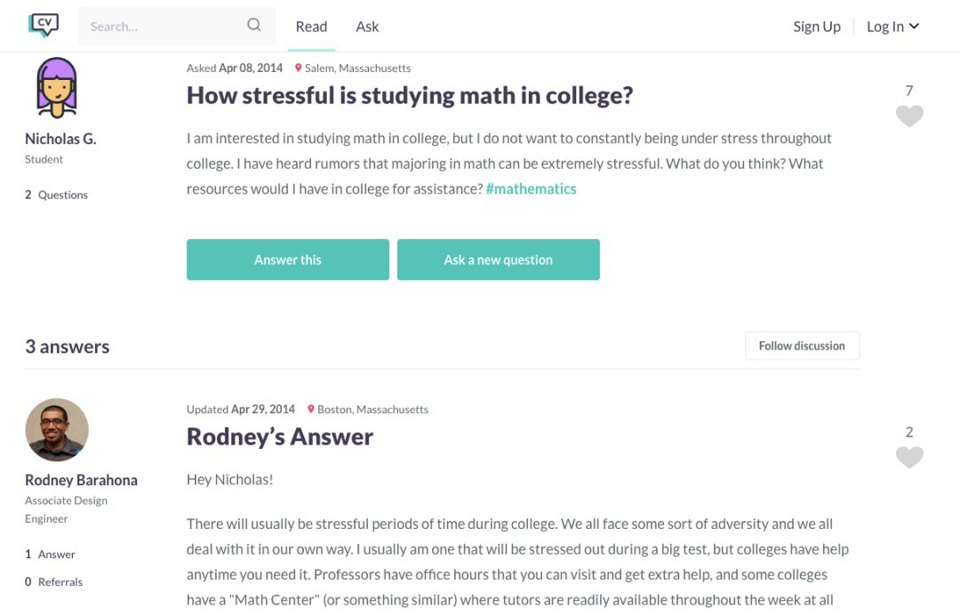View Nicholas's 2 Questions link

pyautogui.click(x=57, y=195)
